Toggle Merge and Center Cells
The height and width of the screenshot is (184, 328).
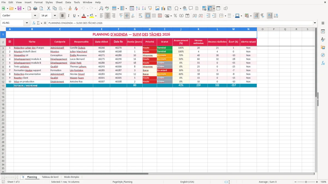[x=148, y=16]
